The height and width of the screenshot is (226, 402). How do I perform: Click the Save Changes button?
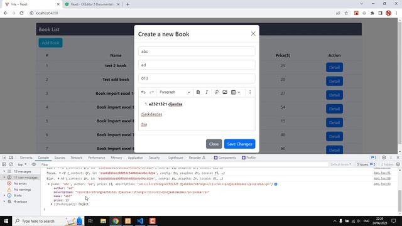(x=239, y=144)
